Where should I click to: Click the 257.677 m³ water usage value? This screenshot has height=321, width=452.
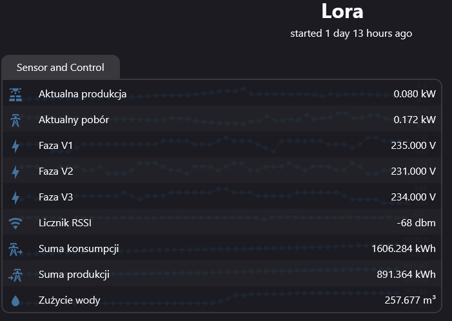point(409,300)
